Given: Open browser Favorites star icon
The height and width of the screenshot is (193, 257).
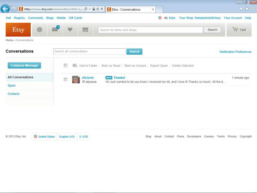Looking at the screenshot, I should coord(247,9).
